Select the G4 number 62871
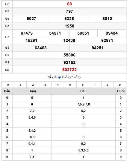Image resolution: width=127 pixels, height=161 pixels. tap(107, 40)
